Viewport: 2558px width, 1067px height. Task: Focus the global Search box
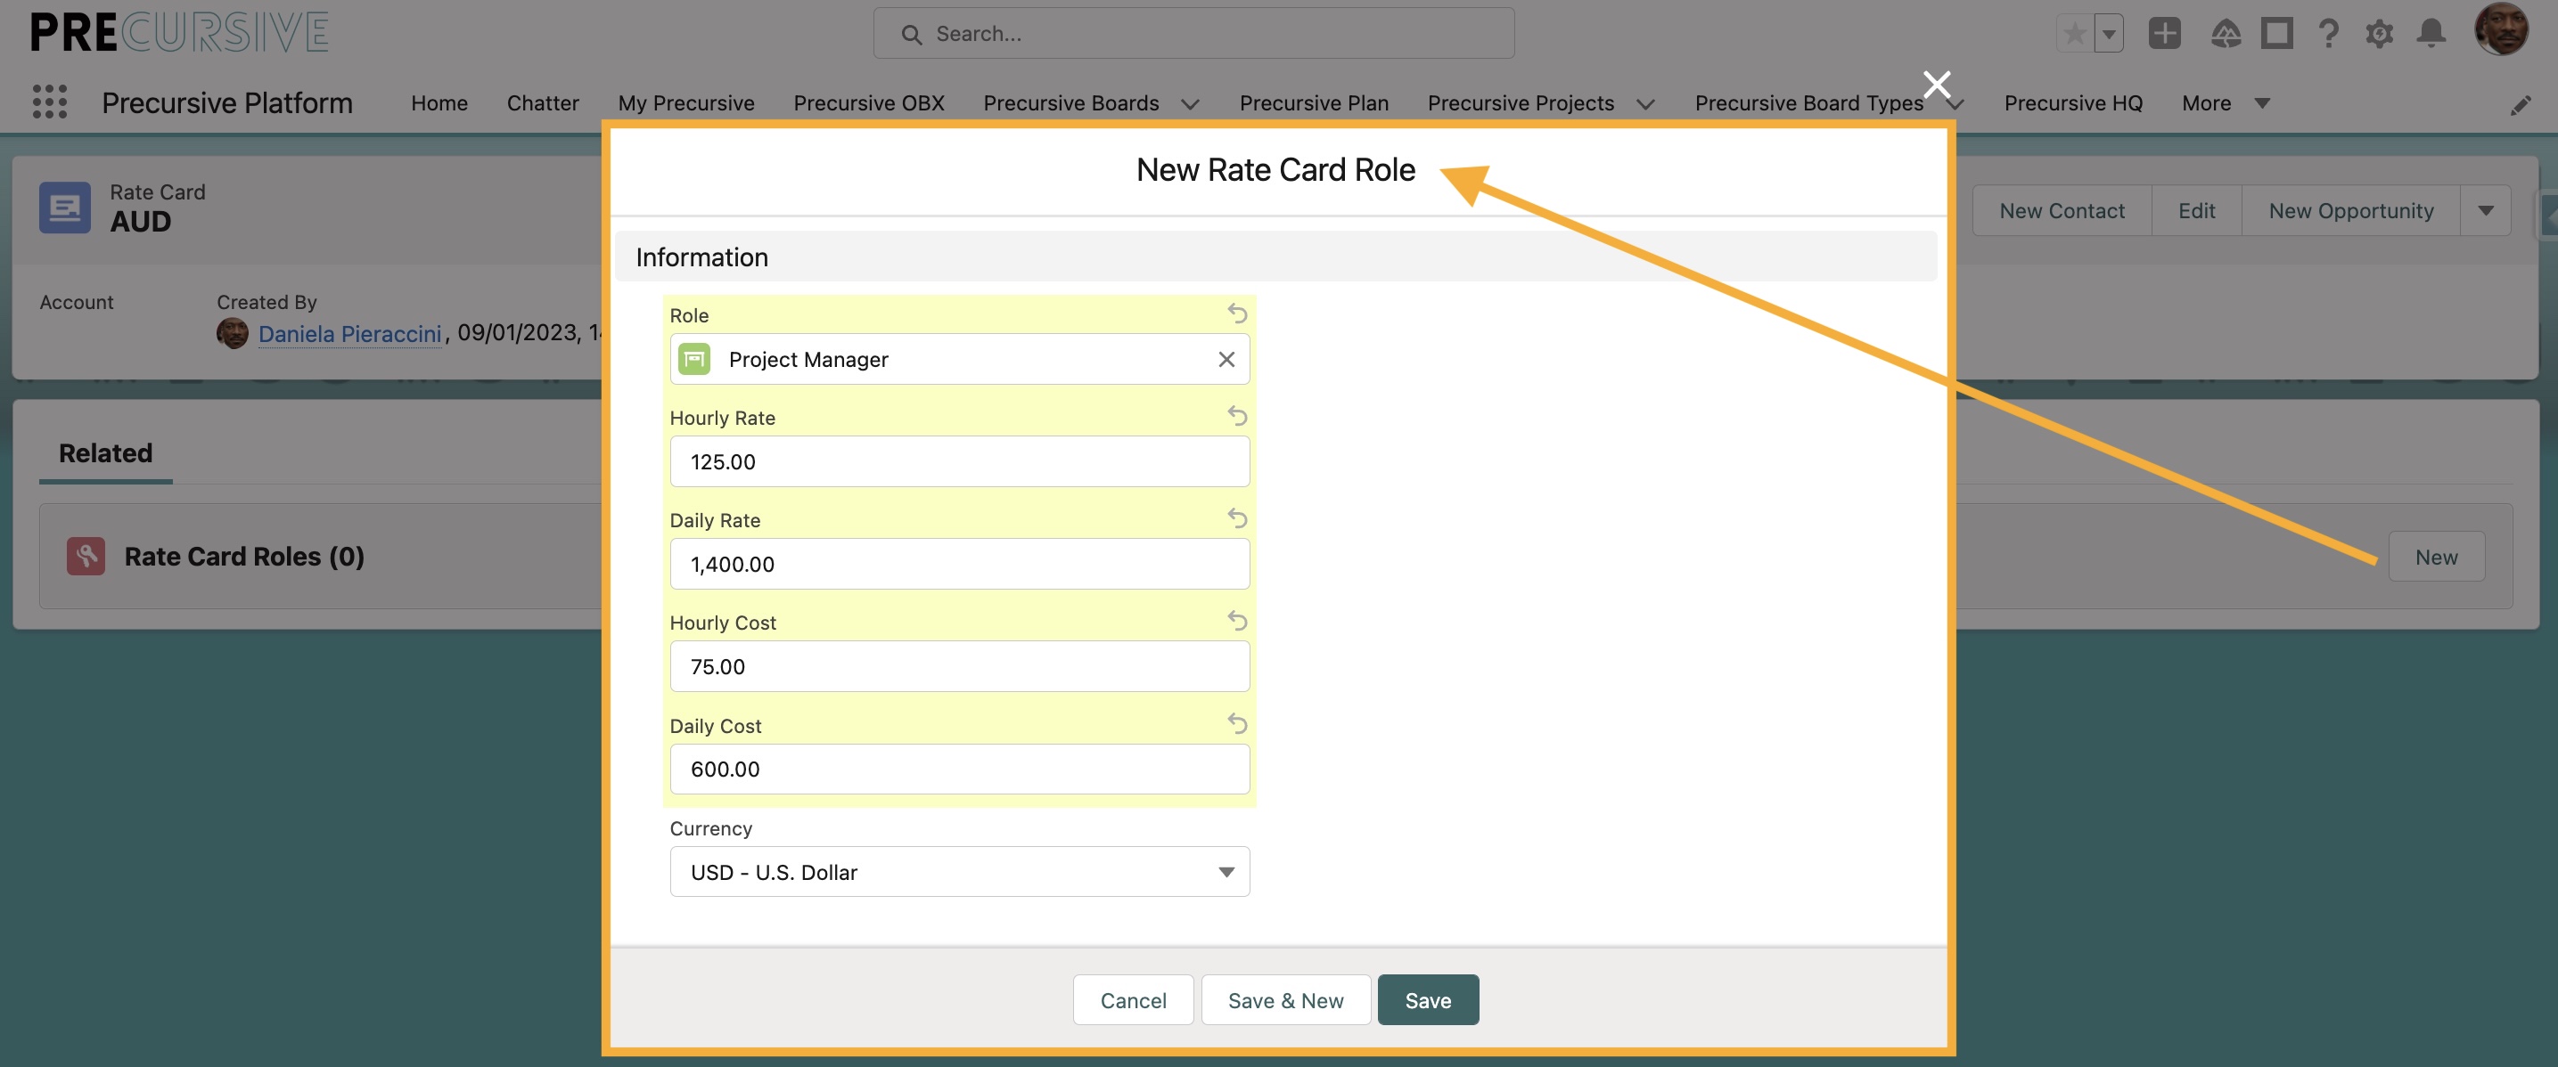1193,34
